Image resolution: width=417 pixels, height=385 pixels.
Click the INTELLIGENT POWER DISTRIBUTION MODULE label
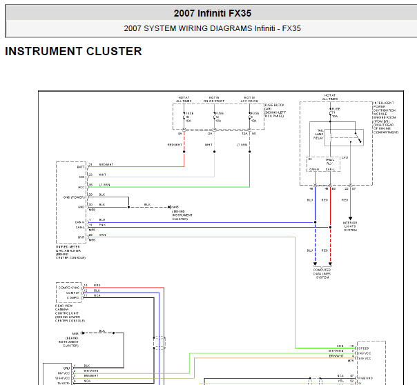click(x=386, y=117)
